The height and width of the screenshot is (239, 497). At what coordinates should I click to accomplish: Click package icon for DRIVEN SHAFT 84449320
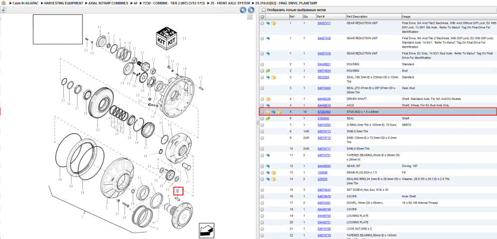[x=268, y=99]
